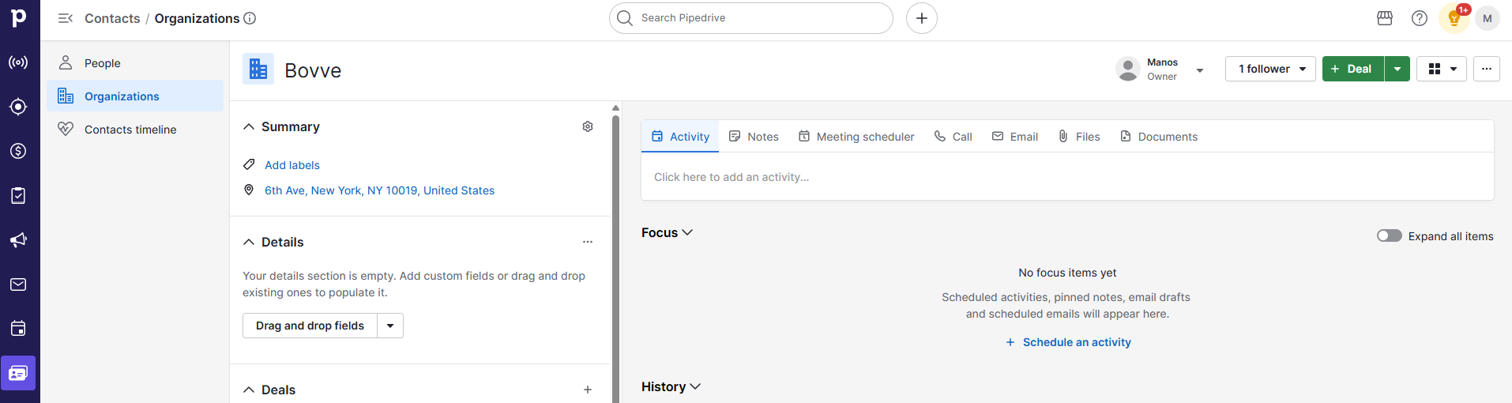This screenshot has width=1512, height=403.
Task: Open the Leads radar icon in sidebar
Action: pyautogui.click(x=18, y=62)
